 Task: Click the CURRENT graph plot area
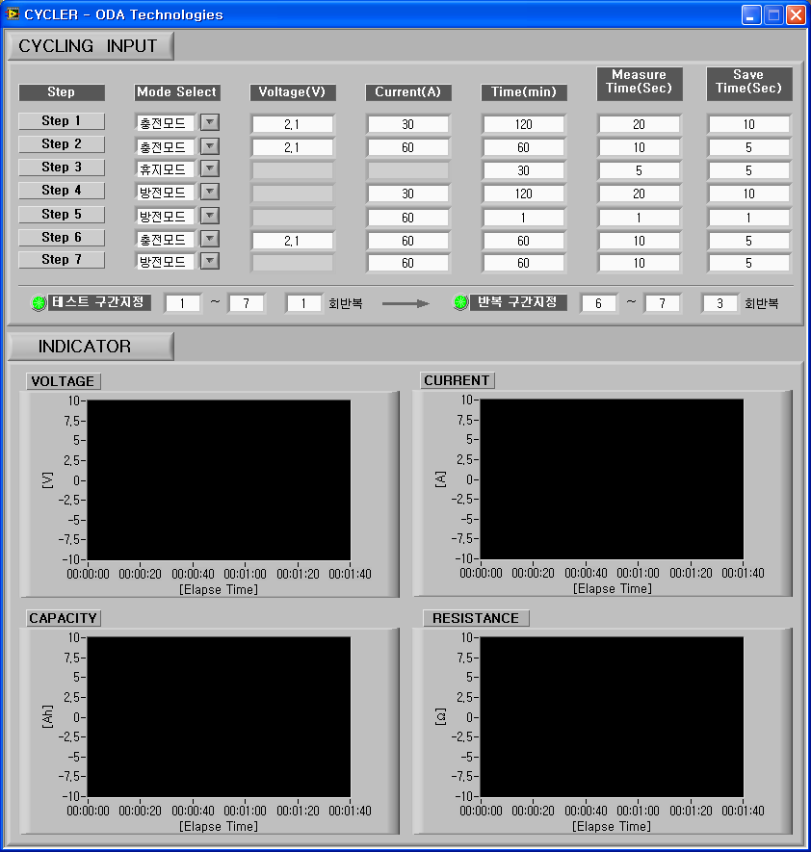coord(612,479)
